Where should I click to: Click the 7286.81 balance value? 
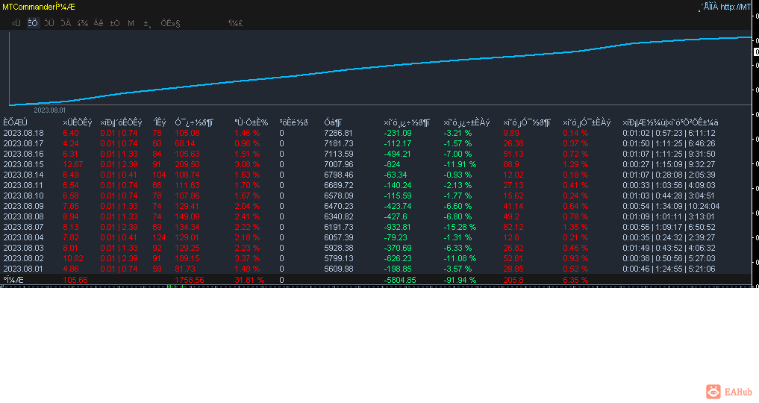point(339,133)
